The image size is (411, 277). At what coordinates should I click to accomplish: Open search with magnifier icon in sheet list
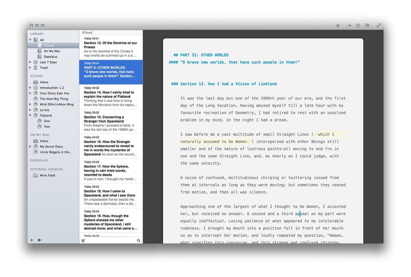click(138, 240)
